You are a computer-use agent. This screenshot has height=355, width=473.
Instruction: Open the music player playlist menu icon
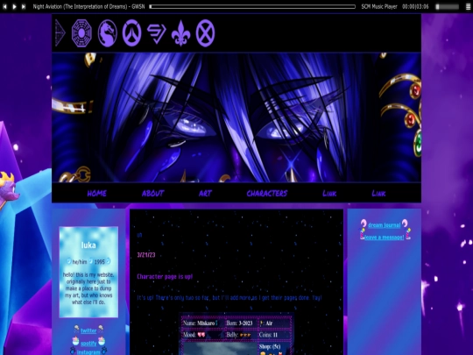pyautogui.click(x=468, y=7)
